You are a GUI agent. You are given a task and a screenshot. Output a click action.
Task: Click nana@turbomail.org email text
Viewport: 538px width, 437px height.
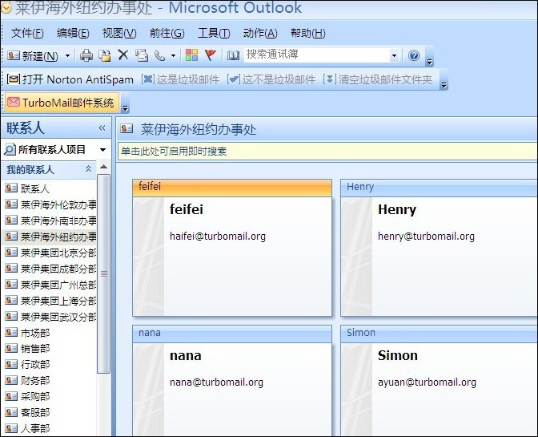216,382
